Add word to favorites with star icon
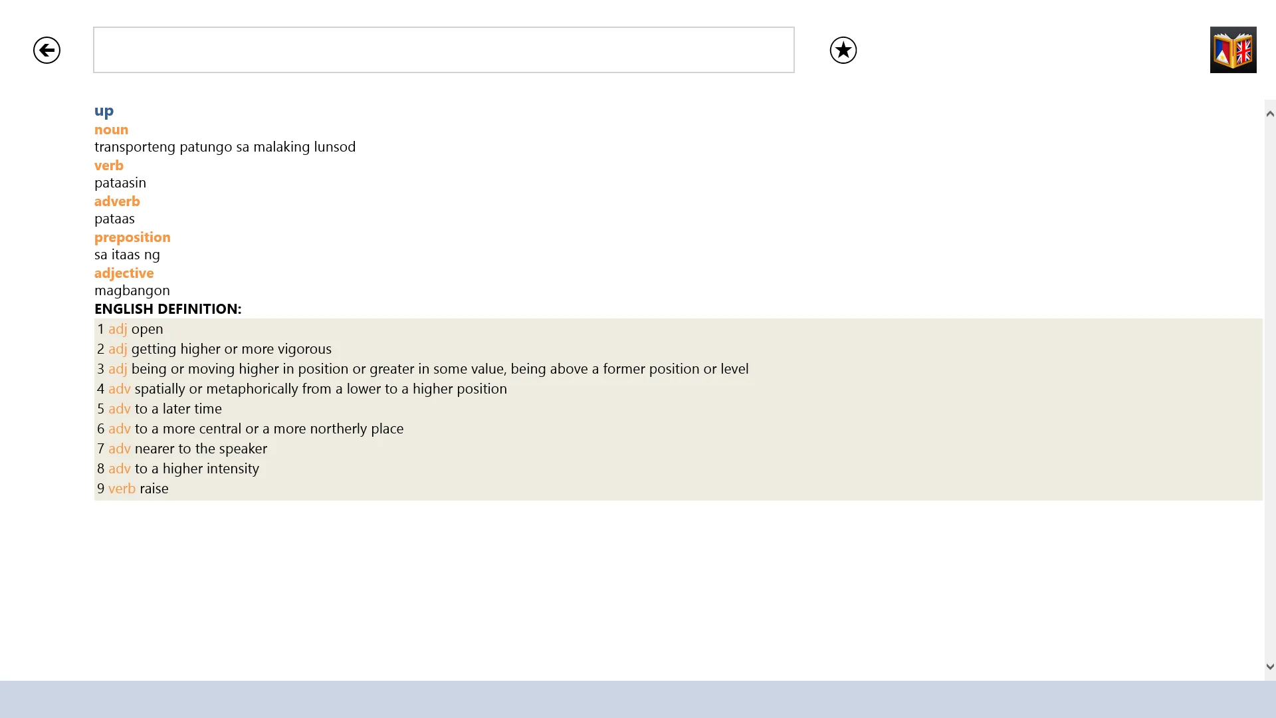The height and width of the screenshot is (718, 1276). pos(843,50)
